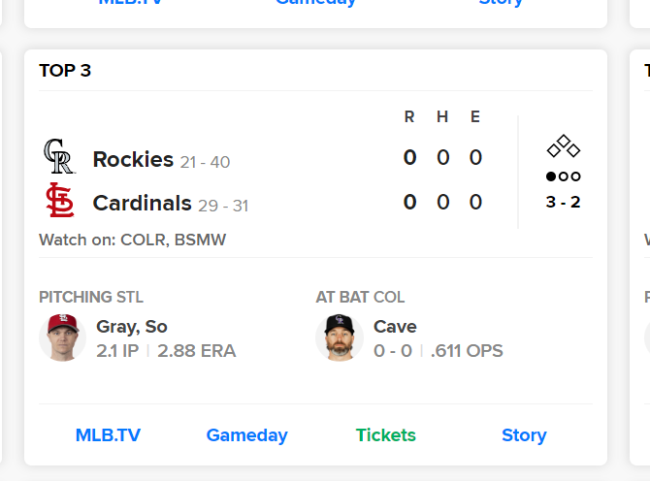The width and height of the screenshot is (650, 481).
Task: Click the Rockies 21 - 40 record
Action: pos(205,162)
